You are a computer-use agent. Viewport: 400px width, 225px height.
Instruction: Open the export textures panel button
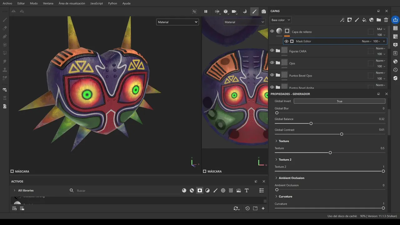[395, 20]
